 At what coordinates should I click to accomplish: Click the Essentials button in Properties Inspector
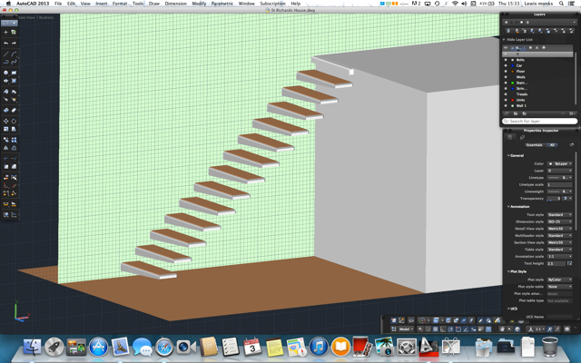[534, 145]
